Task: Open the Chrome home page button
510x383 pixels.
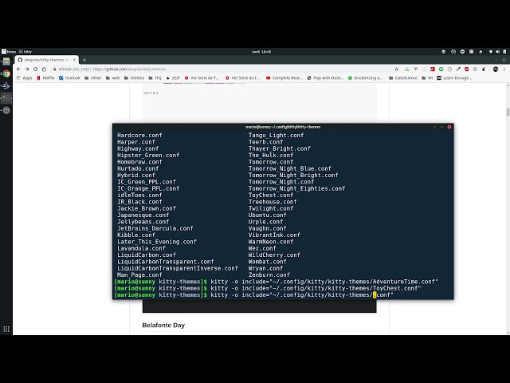Action: tap(44, 69)
